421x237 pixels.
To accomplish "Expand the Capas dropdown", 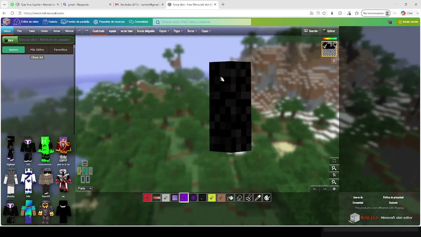I will (206, 31).
